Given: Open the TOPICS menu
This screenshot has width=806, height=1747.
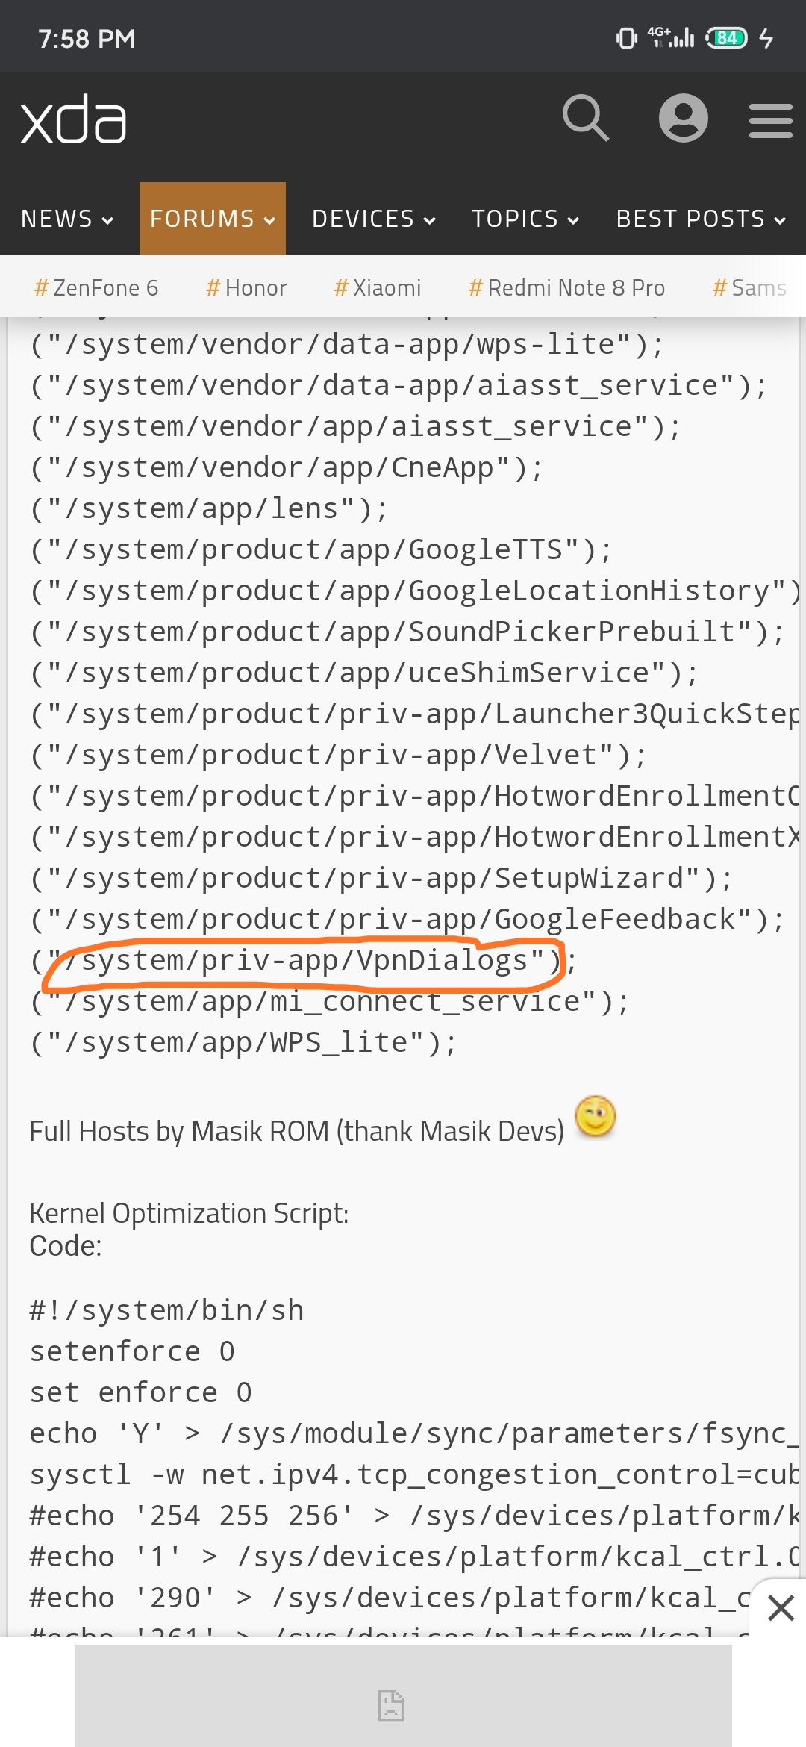Looking at the screenshot, I should pyautogui.click(x=525, y=219).
